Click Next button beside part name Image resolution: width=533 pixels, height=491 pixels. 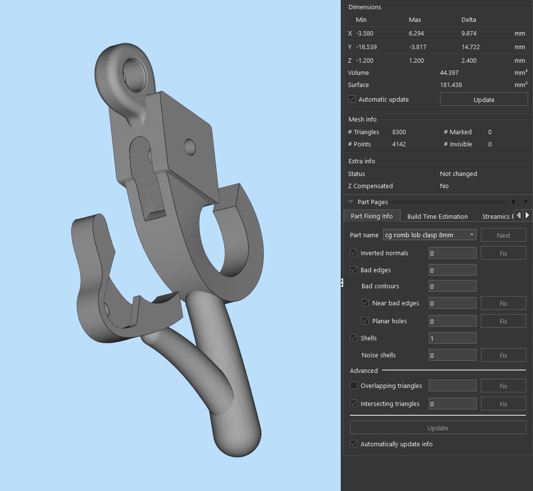(x=503, y=235)
